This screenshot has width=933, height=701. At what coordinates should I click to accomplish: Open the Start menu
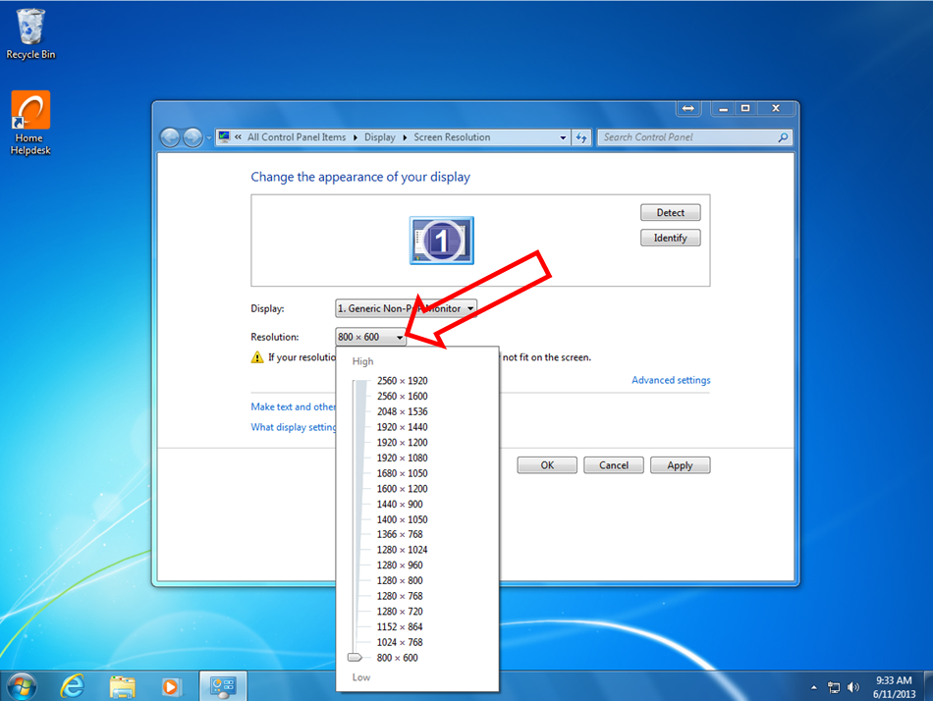tap(20, 685)
